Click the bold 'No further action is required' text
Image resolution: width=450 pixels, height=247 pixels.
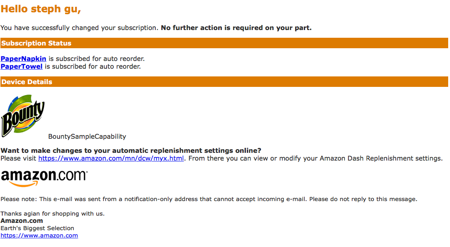pos(236,28)
